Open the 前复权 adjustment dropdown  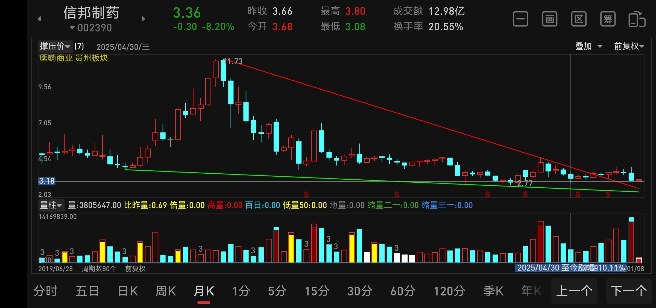[x=629, y=46]
